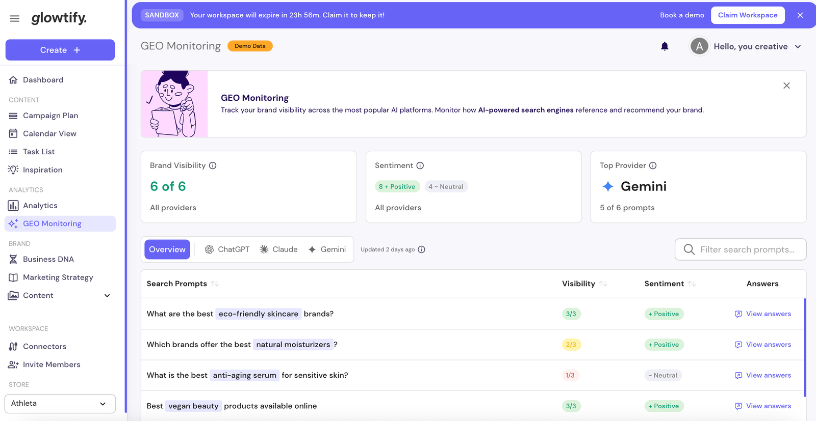Click the 6 of 6 brand visibility value
816x421 pixels.
coord(168,186)
